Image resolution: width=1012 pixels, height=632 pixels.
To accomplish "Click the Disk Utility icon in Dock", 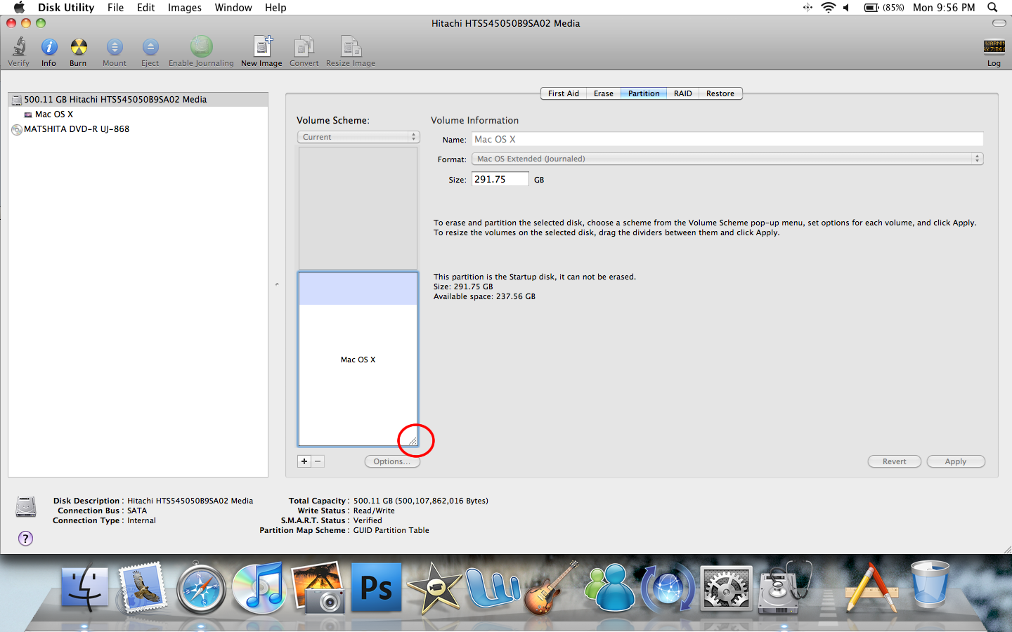I will pos(785,588).
